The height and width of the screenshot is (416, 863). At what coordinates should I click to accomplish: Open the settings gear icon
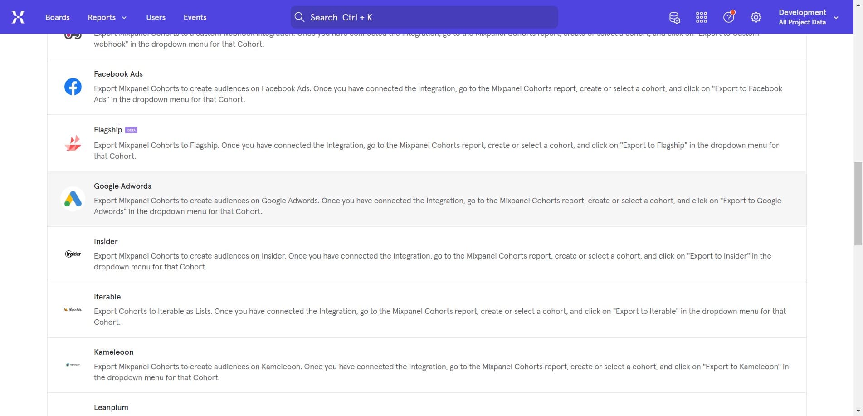click(x=756, y=17)
